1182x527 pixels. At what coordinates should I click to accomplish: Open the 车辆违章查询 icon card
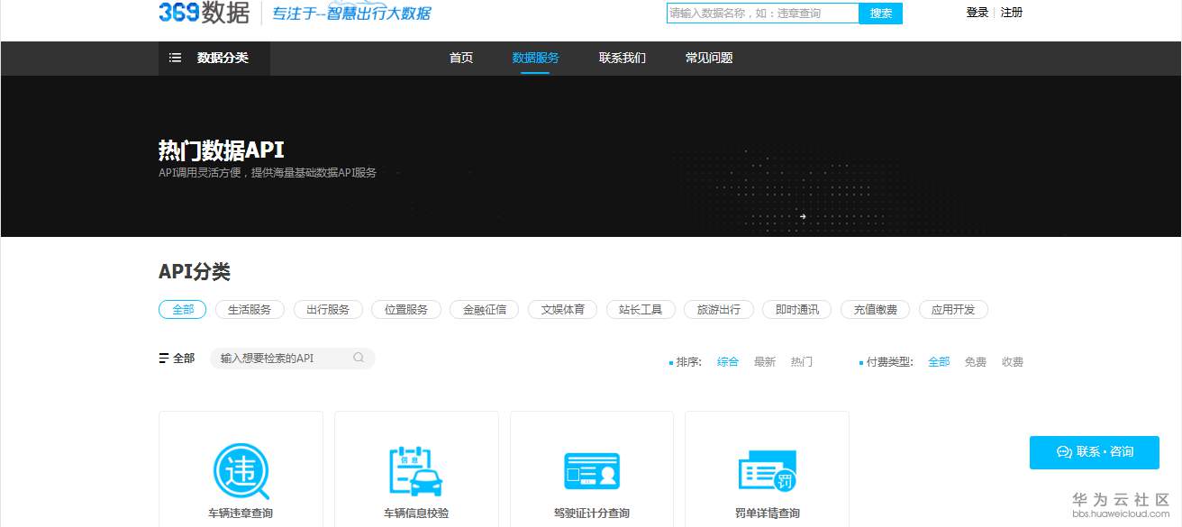(x=241, y=472)
